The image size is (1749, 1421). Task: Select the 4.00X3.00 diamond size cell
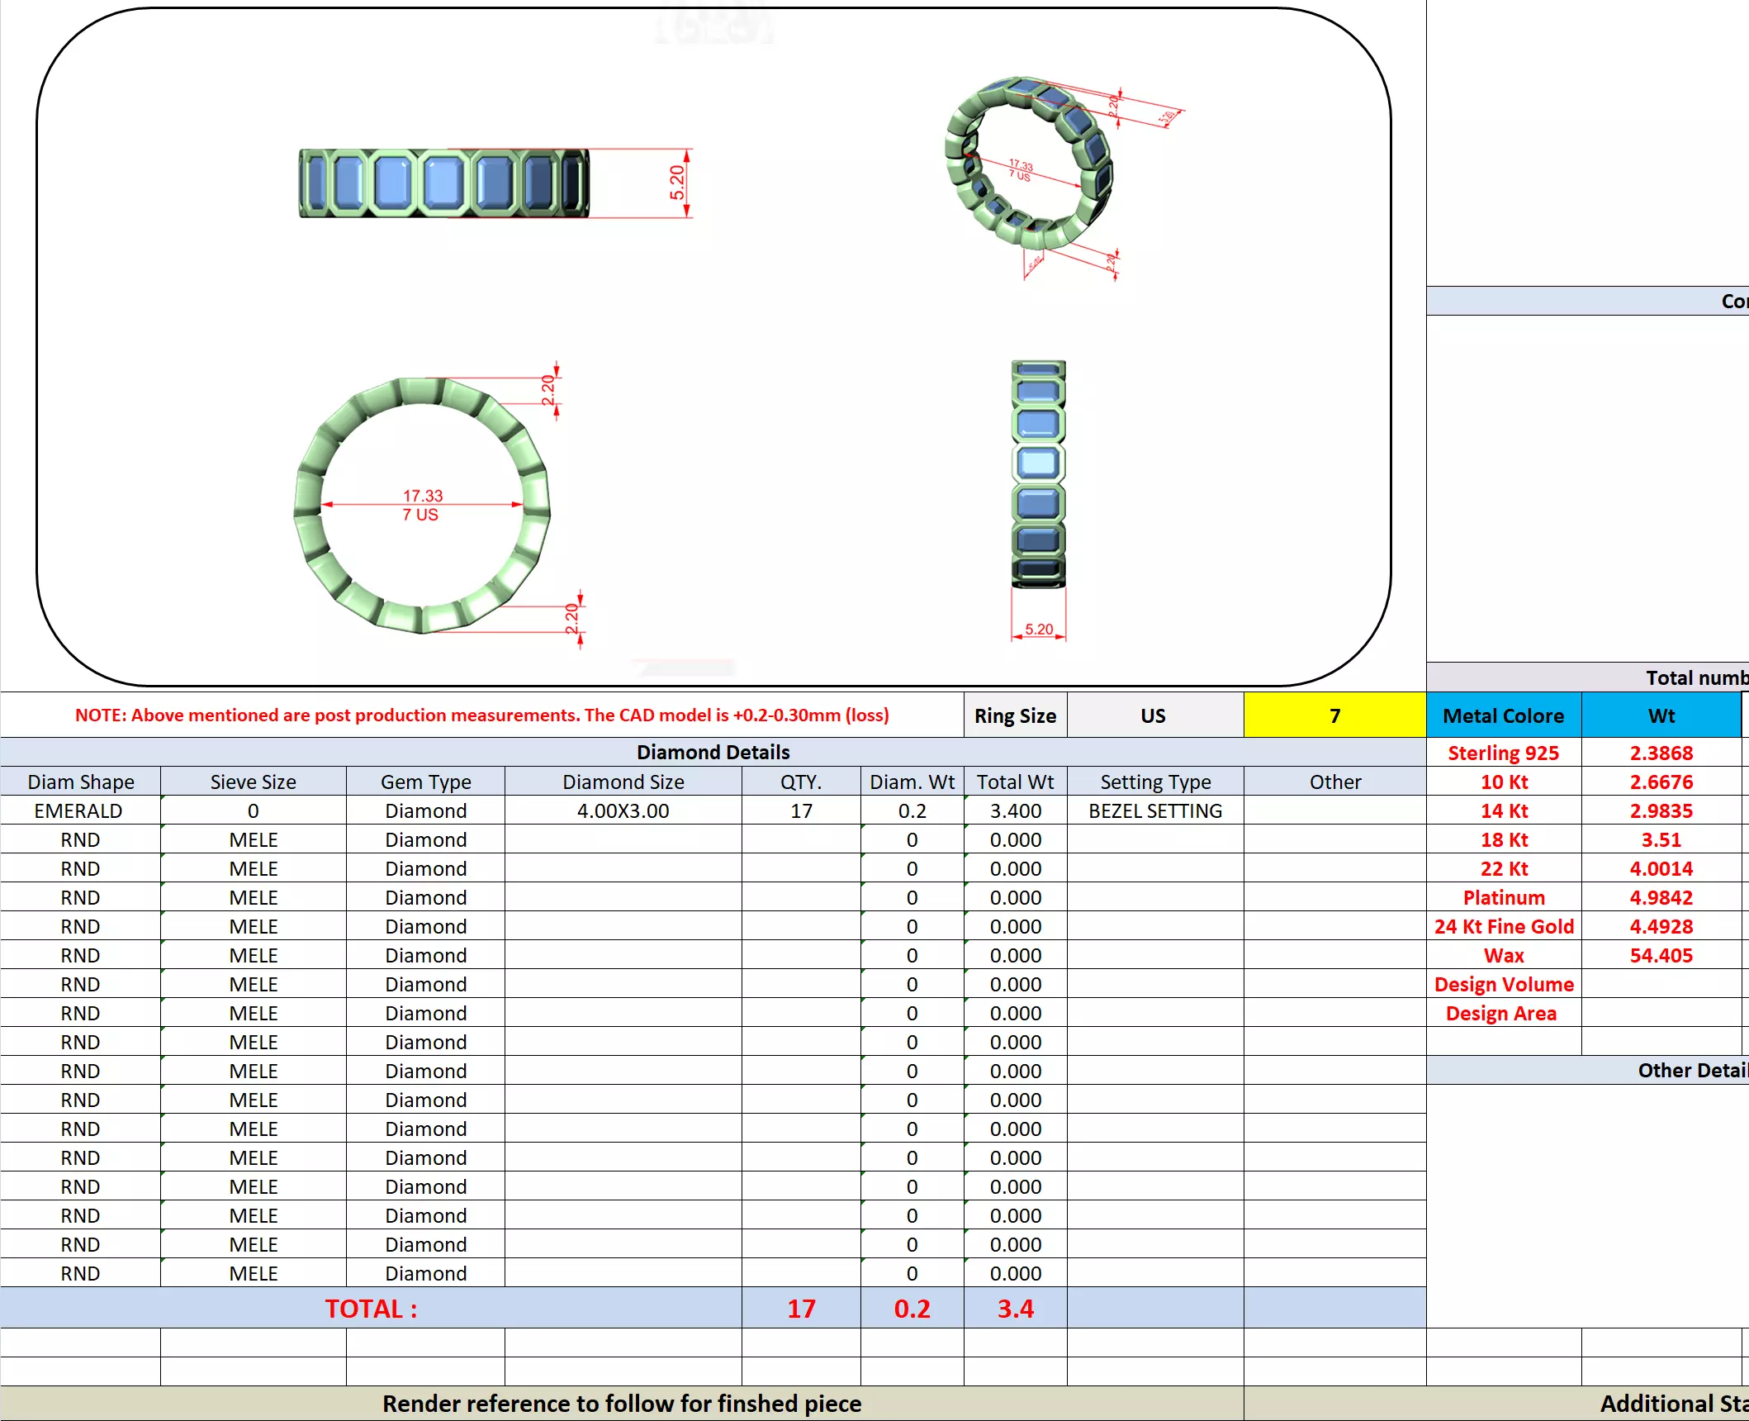coord(623,810)
